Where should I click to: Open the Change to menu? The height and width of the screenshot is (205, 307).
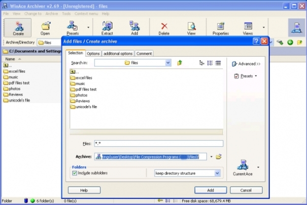pos(33,14)
